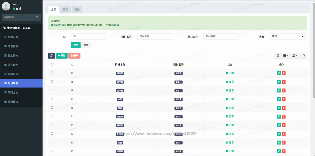The width and height of the screenshot is (315, 156).
Task: Select the checkbox for row ID 12
Action: pyautogui.click(x=52, y=133)
